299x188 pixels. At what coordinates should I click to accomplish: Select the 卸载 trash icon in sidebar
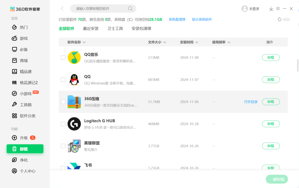click(x=14, y=149)
